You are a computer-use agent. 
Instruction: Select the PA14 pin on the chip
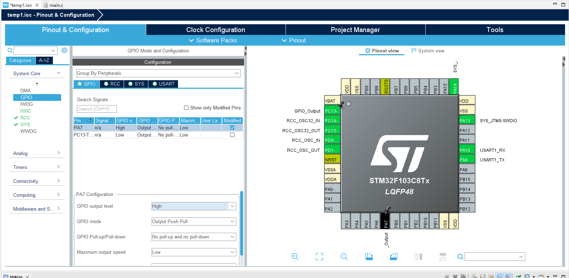[454, 87]
